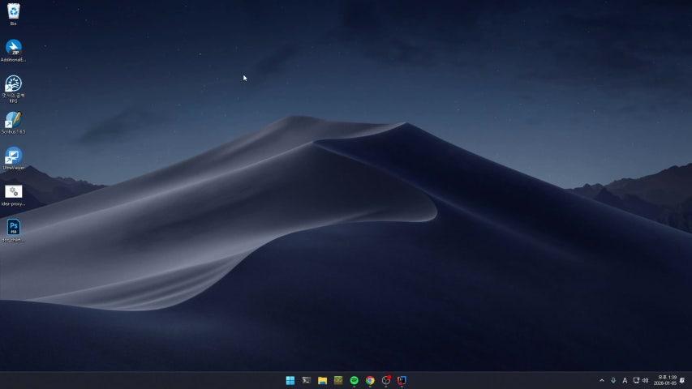
Task: Select the AdditionalE... ZIP archive icon
Action: tap(14, 50)
